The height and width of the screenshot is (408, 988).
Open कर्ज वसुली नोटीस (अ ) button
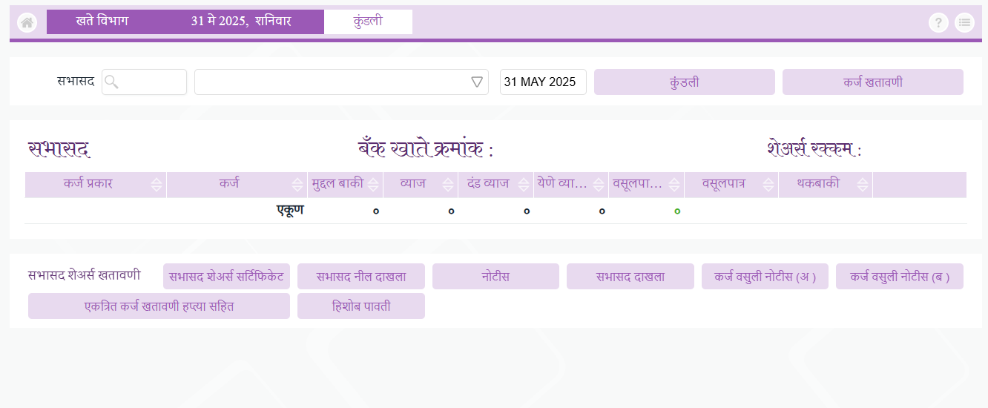tap(765, 277)
